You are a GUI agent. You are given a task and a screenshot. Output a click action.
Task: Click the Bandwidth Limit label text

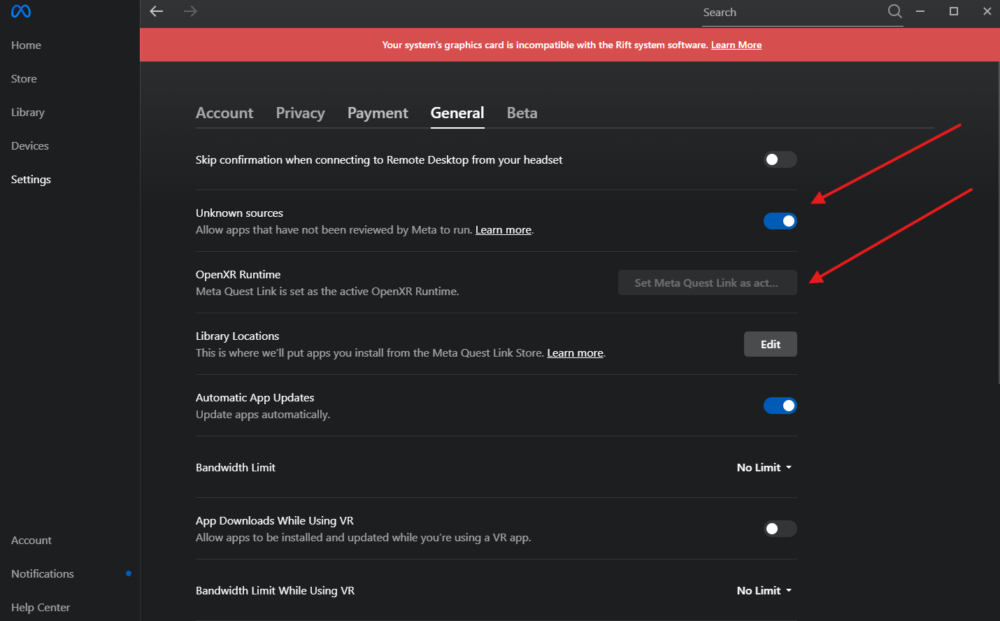pos(236,467)
